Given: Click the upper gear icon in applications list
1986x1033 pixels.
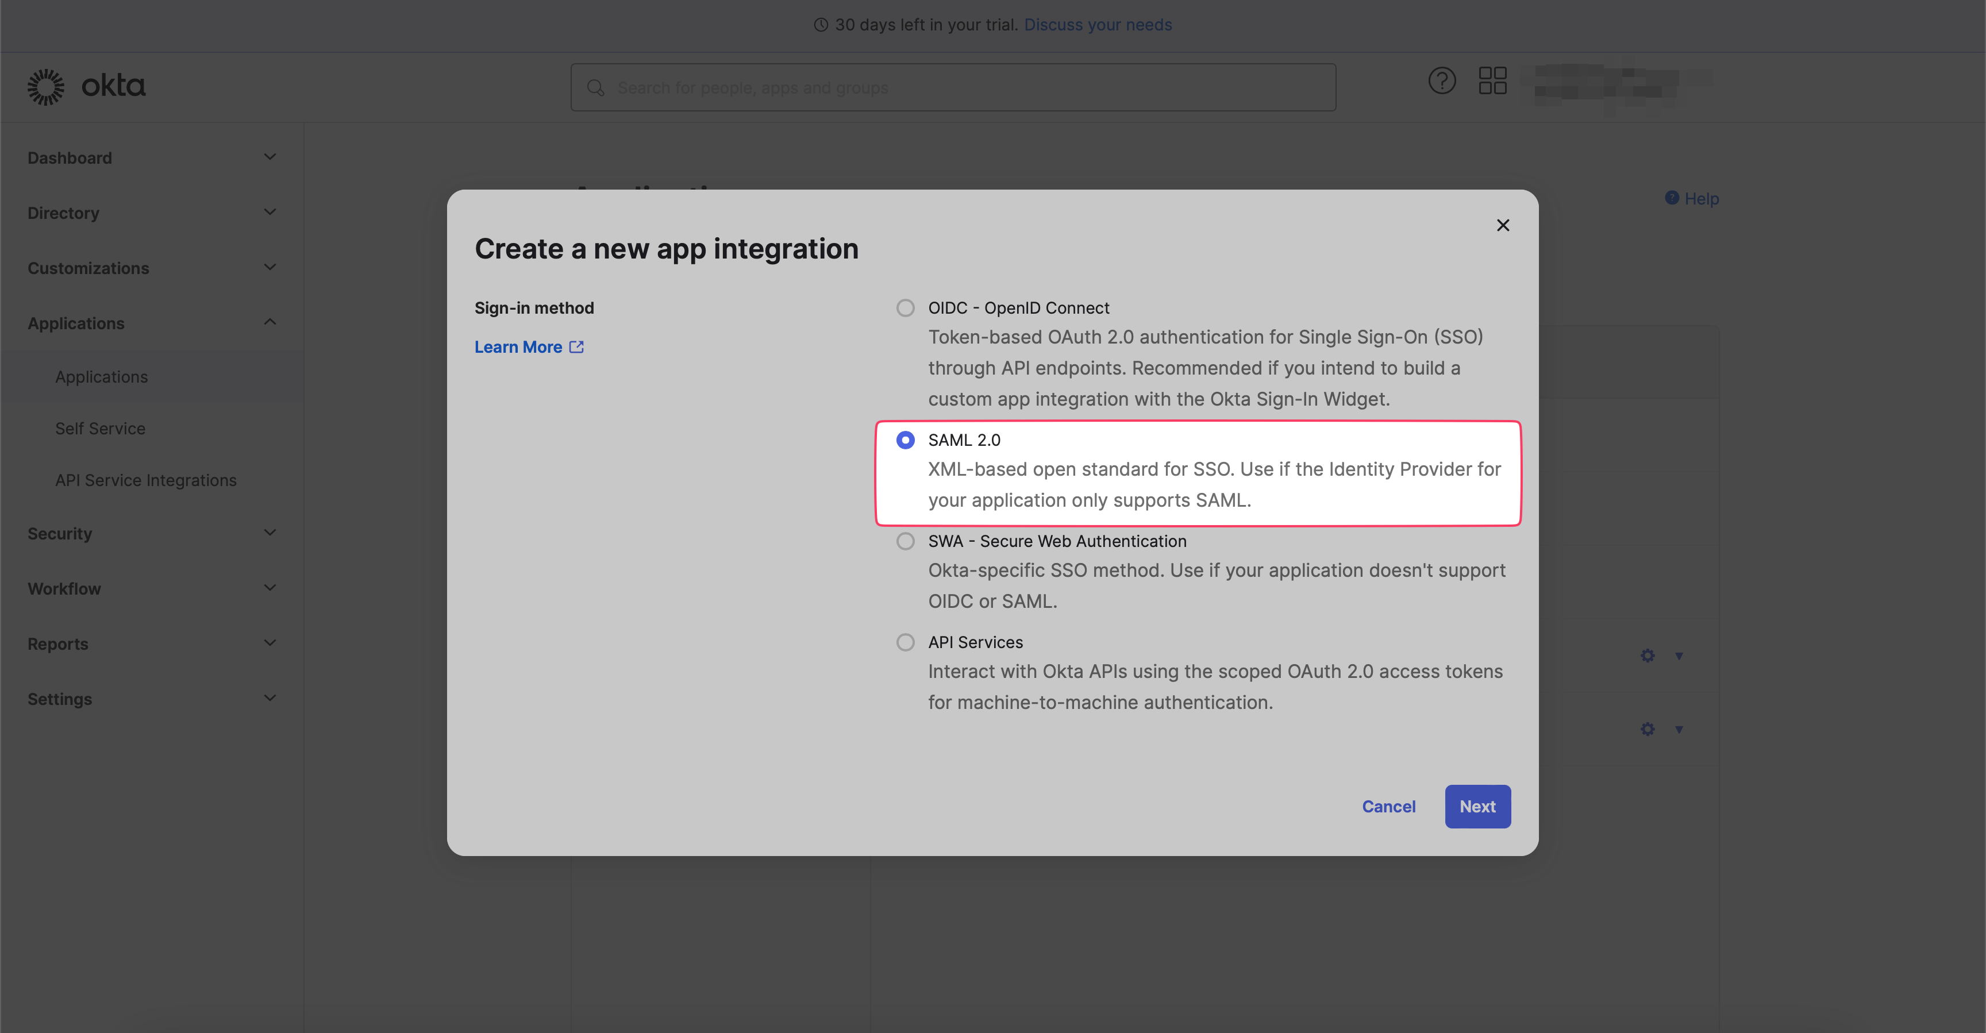Looking at the screenshot, I should tap(1648, 656).
